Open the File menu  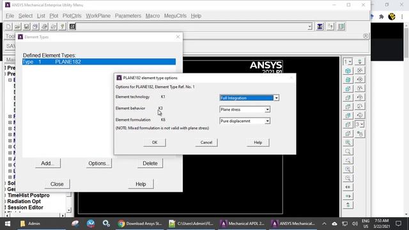[x=10, y=16]
